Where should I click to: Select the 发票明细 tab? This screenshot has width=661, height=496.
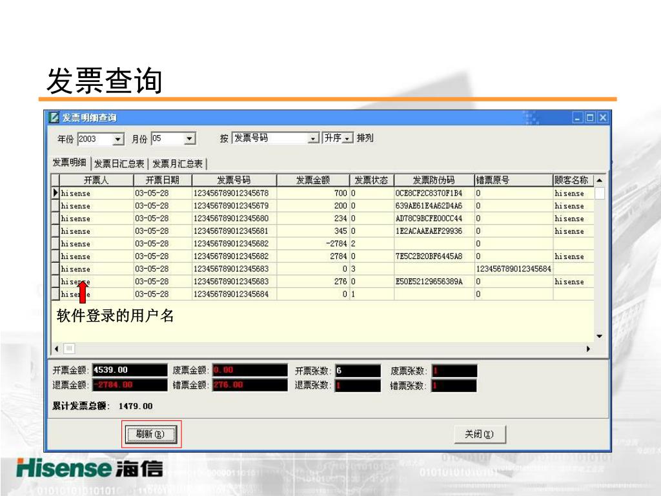70,162
